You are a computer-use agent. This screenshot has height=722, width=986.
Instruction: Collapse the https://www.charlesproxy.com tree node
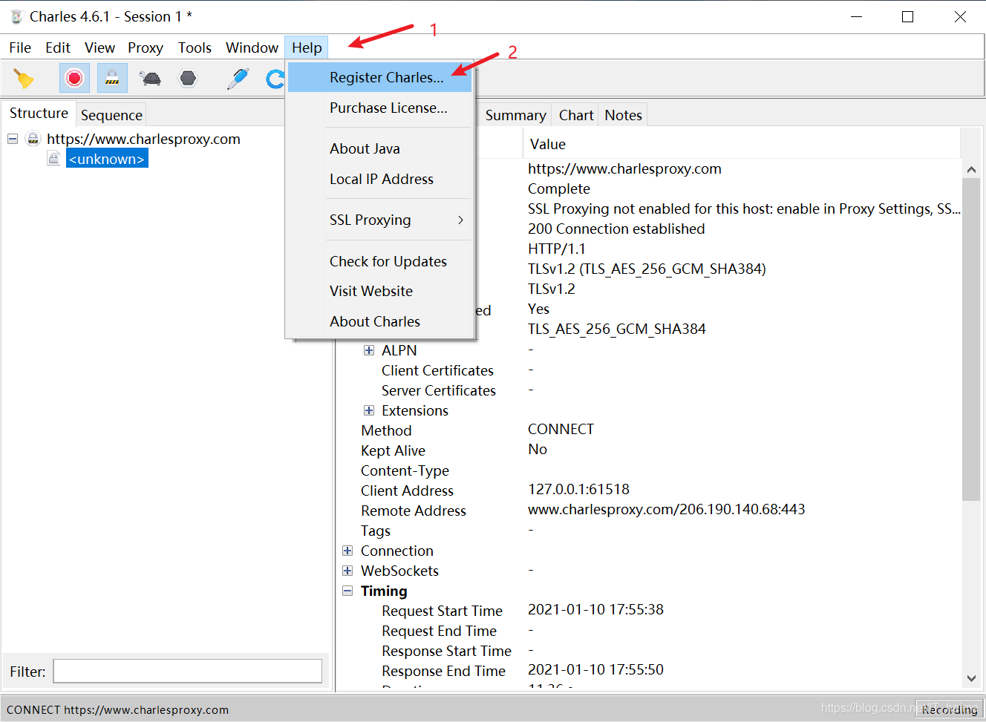[13, 139]
